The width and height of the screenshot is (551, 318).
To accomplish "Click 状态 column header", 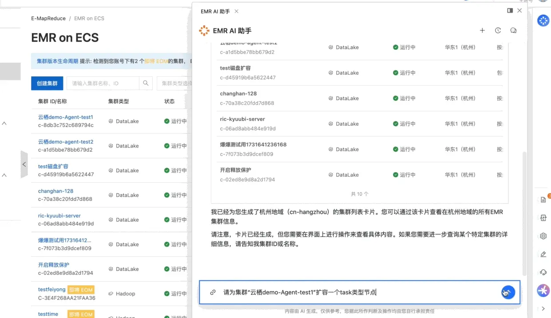I will (x=170, y=101).
